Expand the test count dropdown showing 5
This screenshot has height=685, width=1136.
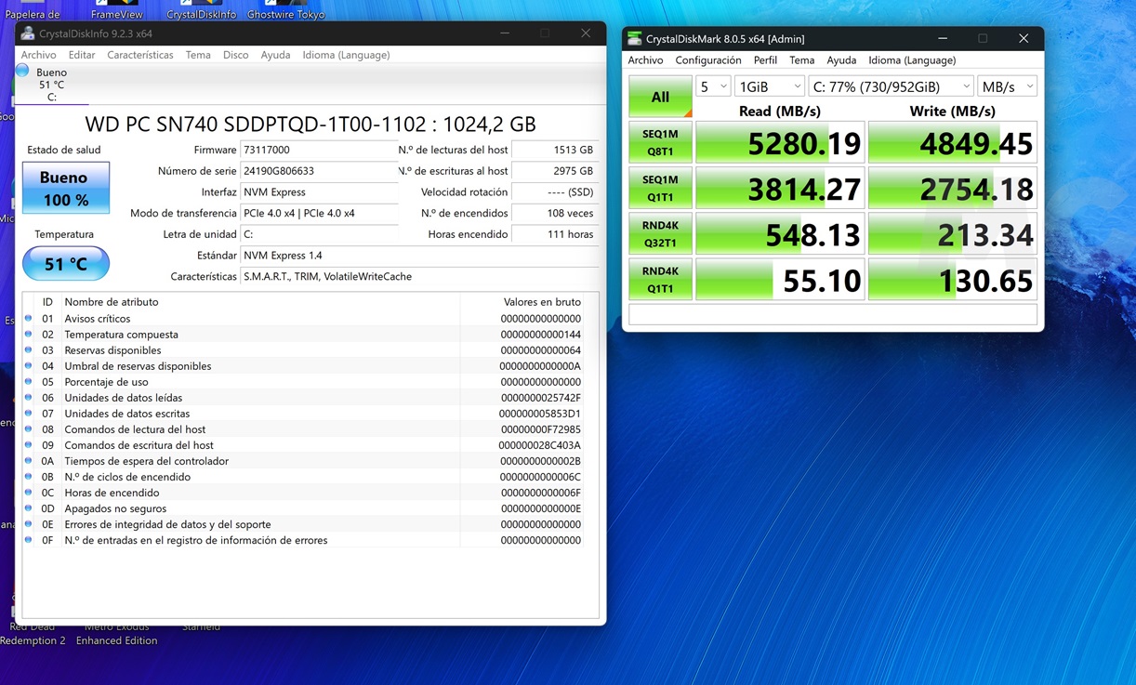coord(713,86)
